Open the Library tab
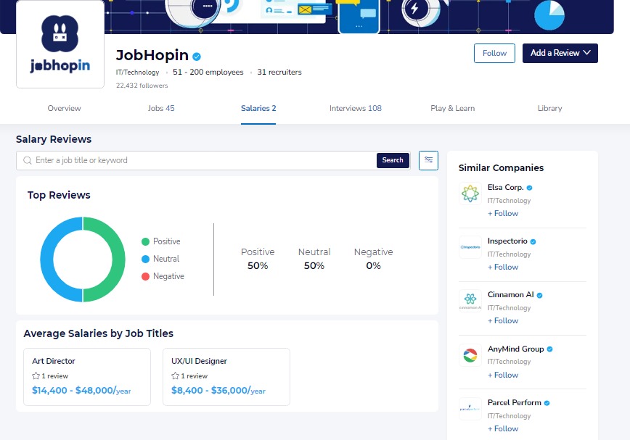 (549, 108)
